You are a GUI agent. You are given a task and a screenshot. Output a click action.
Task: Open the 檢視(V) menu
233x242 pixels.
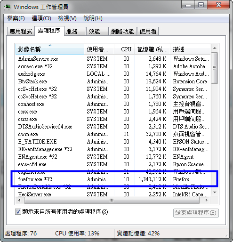click(x=67, y=18)
